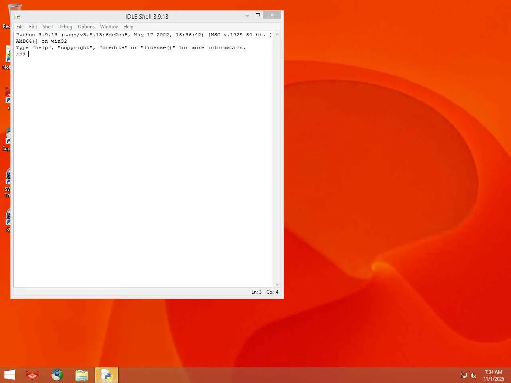Click the 'Ln: 3' status bar entry

256,292
